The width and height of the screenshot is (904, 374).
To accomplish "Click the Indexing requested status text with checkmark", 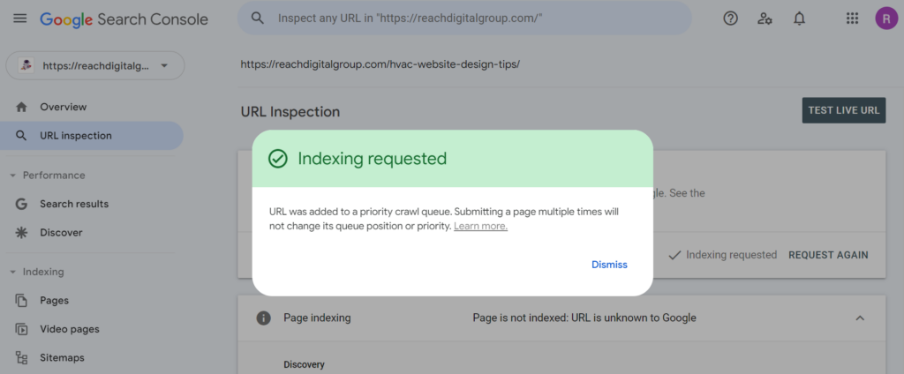I will (722, 255).
